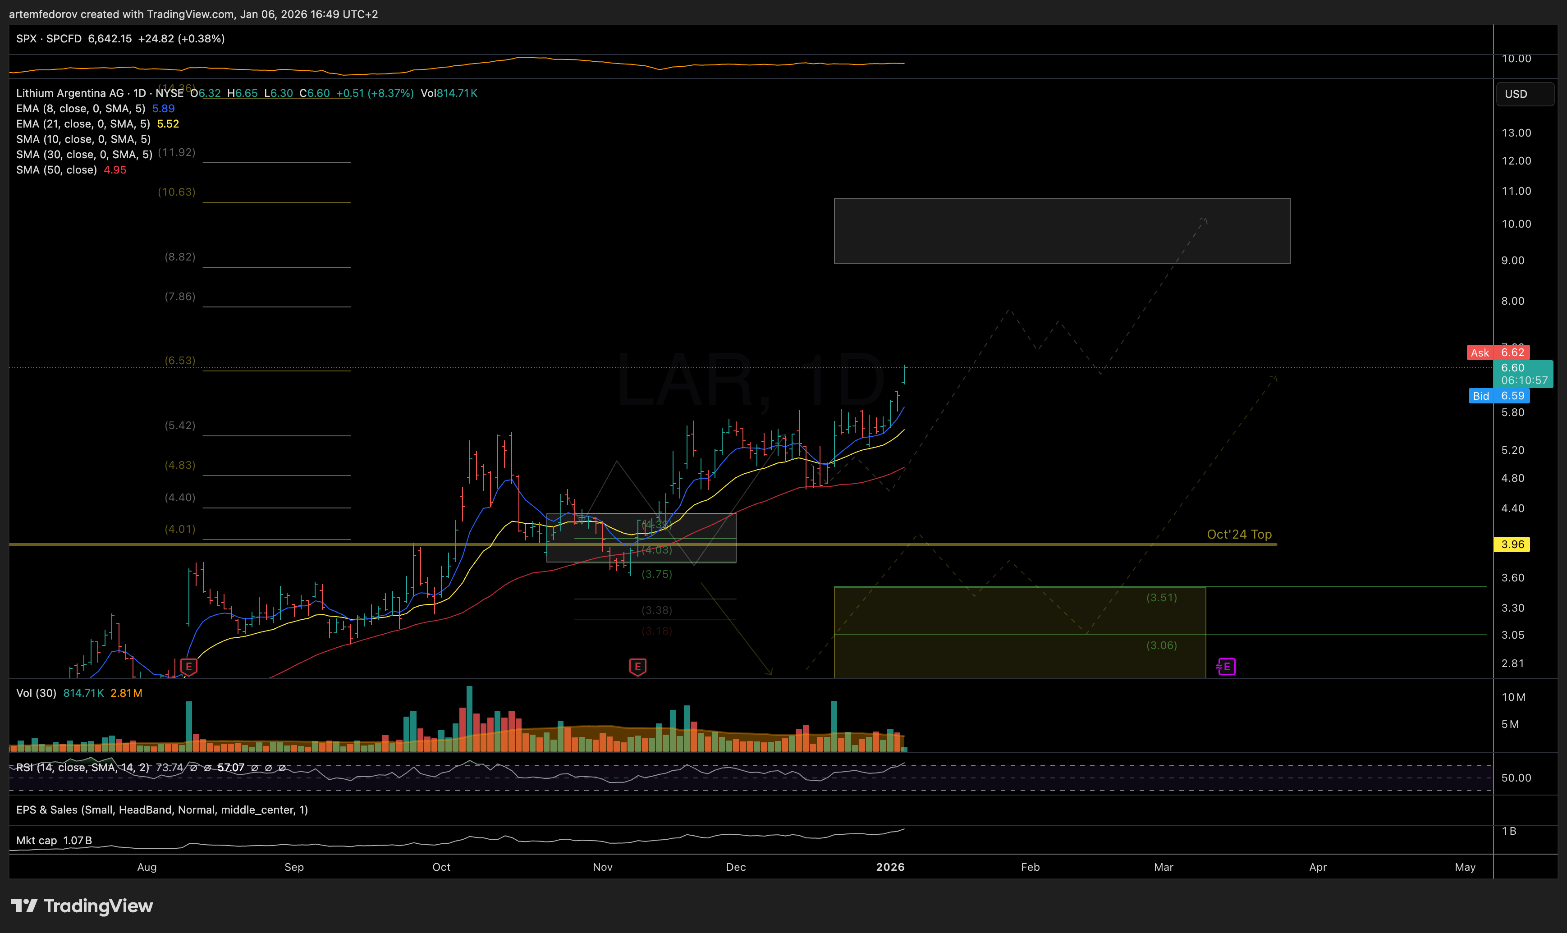Select the SMA (30, close, 0, SMA, 5) legend
The width and height of the screenshot is (1567, 933).
point(84,155)
